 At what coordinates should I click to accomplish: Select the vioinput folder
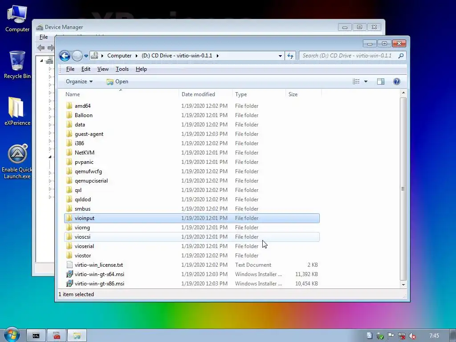click(192, 218)
